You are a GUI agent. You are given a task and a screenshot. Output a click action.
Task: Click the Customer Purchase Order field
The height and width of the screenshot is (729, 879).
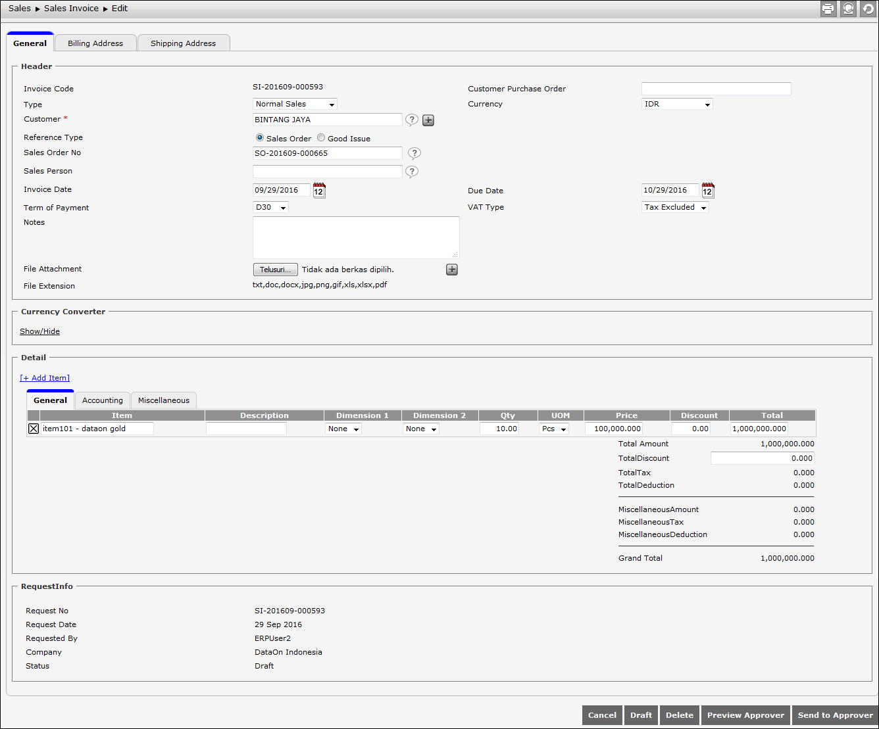tap(716, 89)
